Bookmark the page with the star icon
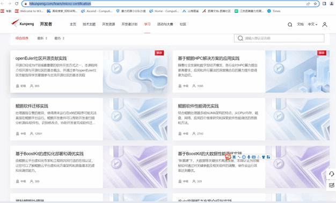The width and height of the screenshot is (336, 203). pyautogui.click(x=315, y=4)
